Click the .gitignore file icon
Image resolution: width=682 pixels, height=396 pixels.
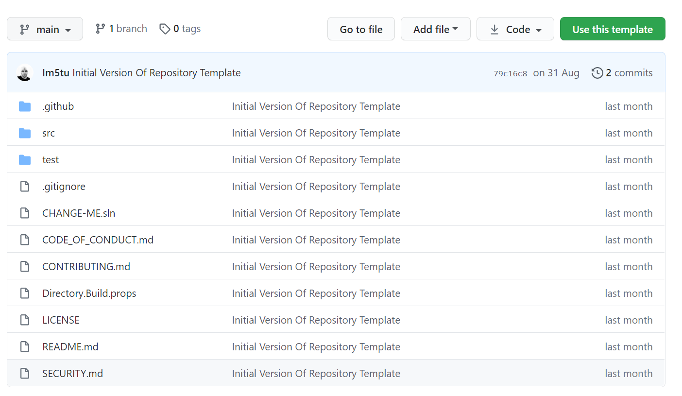[24, 187]
